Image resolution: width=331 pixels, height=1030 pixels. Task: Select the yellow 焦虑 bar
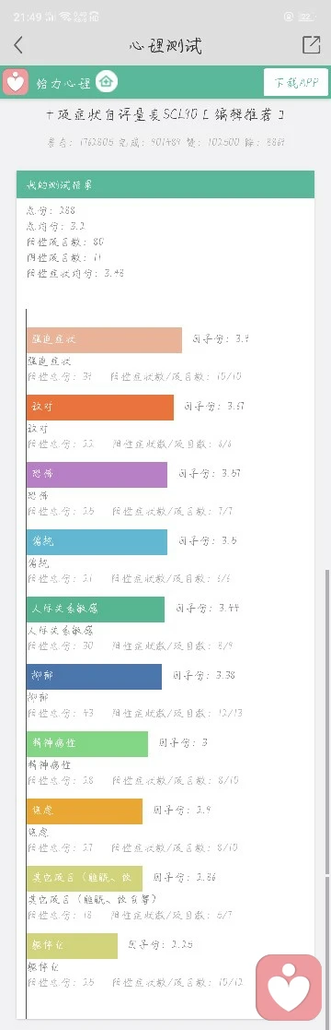point(85,811)
